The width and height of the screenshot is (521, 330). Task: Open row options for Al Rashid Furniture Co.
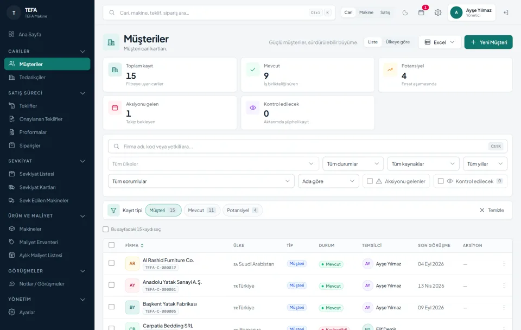pos(504,264)
